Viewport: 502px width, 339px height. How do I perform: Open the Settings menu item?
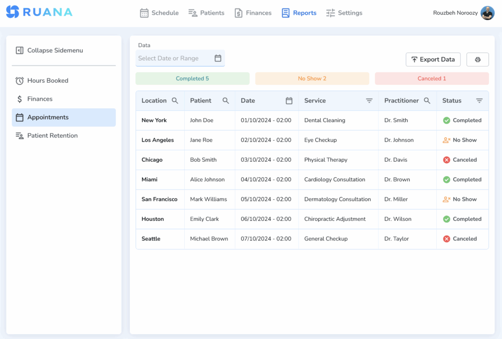344,13
